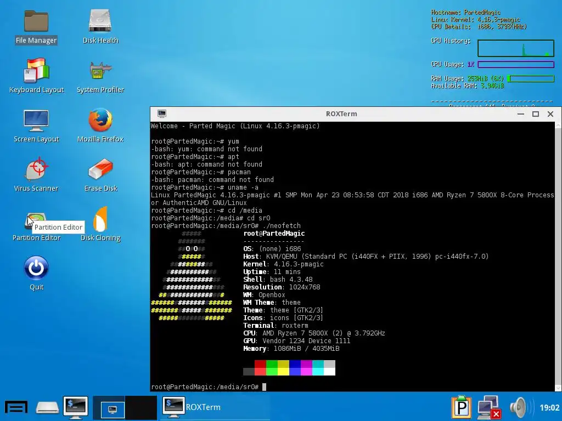
Task: Click the Partition Editor tooltip
Action: (x=58, y=227)
